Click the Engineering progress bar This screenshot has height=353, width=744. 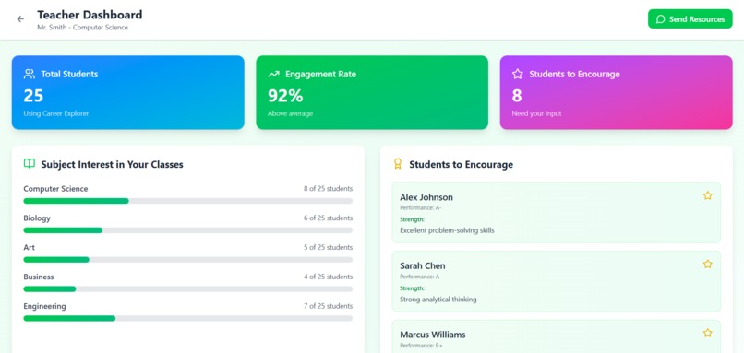(188, 318)
